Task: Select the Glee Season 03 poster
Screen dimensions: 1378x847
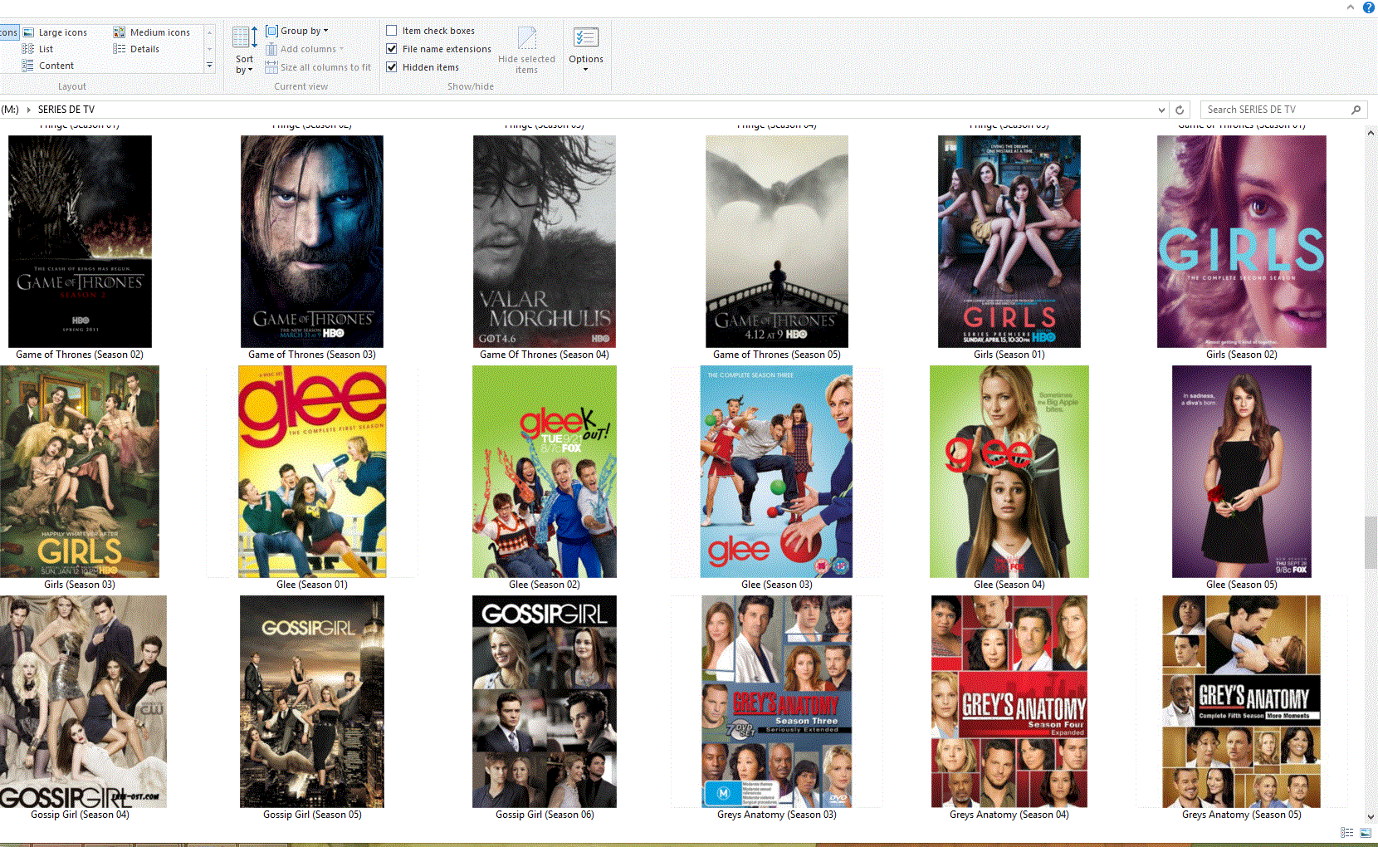Action: [x=776, y=472]
